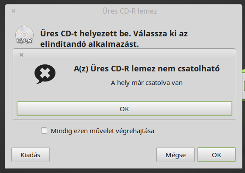This screenshot has width=245, height=173.
Task: Close the error dialog with its X
Action: 21,55
